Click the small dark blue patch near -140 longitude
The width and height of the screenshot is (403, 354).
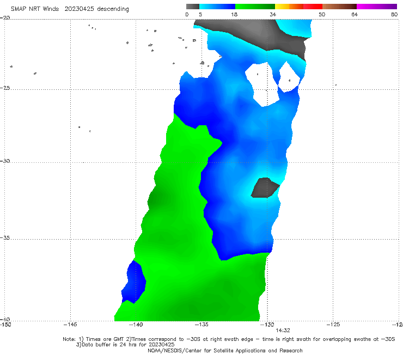click(133, 282)
